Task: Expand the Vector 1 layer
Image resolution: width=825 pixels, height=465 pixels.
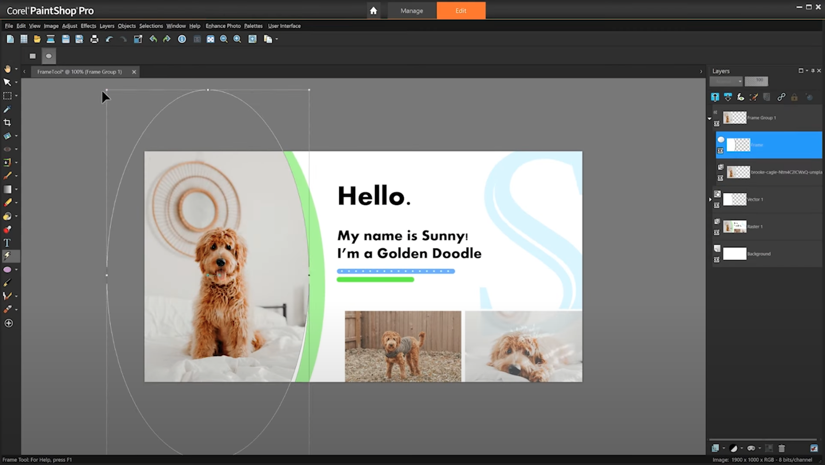Action: (710, 199)
